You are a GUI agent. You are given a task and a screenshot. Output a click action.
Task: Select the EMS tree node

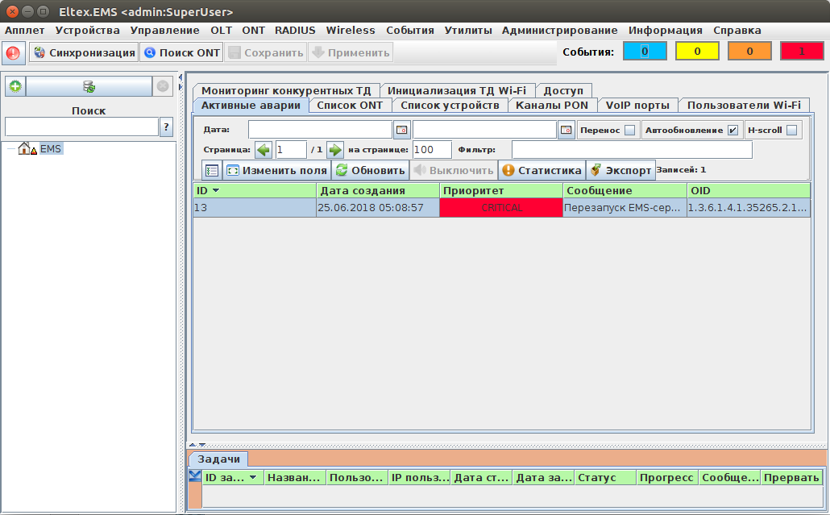pyautogui.click(x=51, y=149)
